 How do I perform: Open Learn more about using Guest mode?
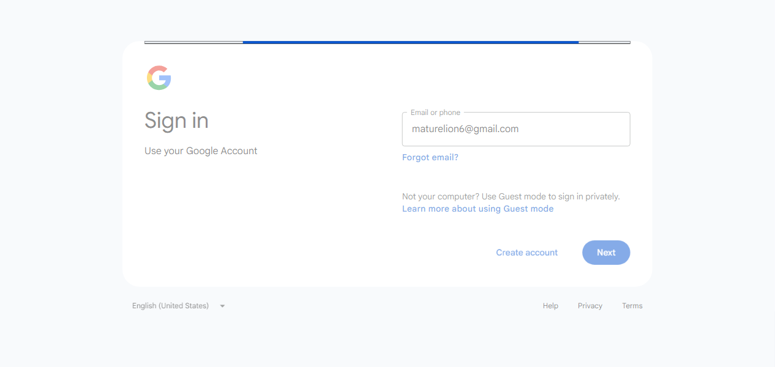[477, 209]
